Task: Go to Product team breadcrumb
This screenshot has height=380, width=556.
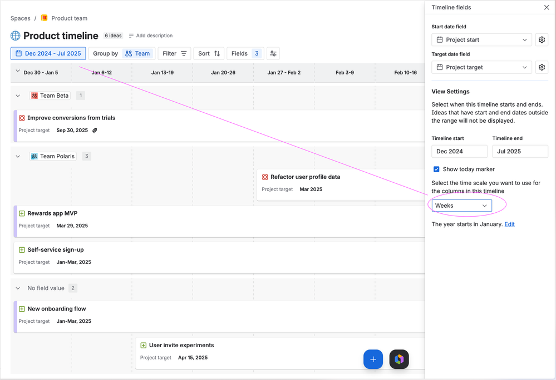Action: [x=69, y=18]
